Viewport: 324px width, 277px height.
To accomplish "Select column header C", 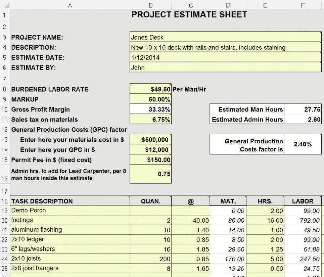I will [x=190, y=5].
